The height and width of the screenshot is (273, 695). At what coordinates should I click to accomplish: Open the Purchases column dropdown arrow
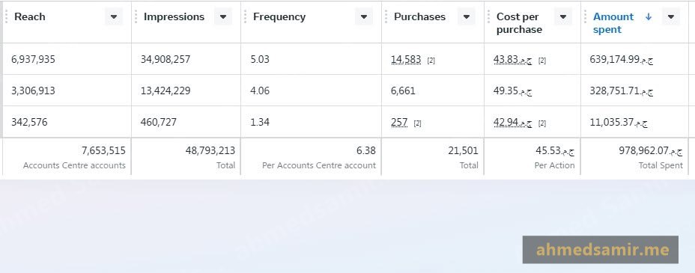467,16
